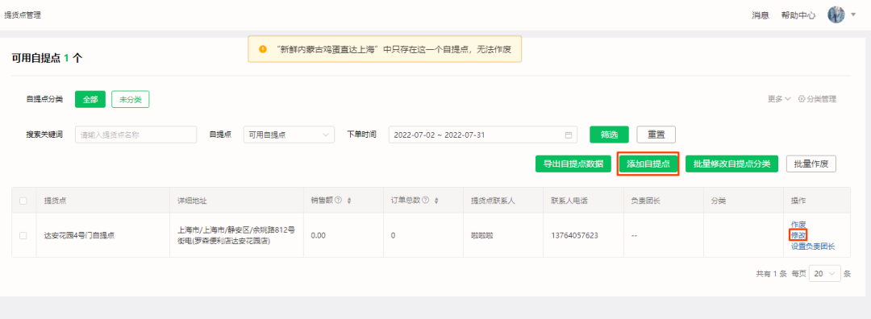The image size is (871, 319).
Task: Tick the 达安花园4号门自提点 row checkbox
Action: coord(23,235)
